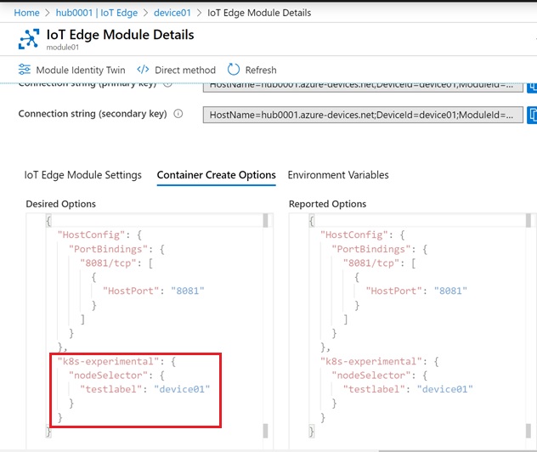Click "8081/tcp" key in Desired Options

108,263
